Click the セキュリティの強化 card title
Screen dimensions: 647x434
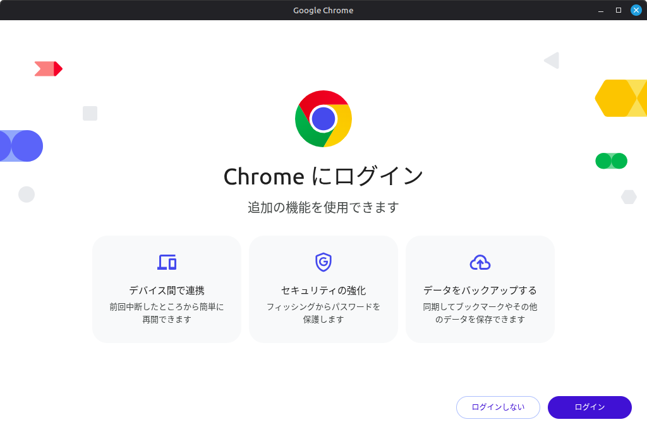click(323, 291)
